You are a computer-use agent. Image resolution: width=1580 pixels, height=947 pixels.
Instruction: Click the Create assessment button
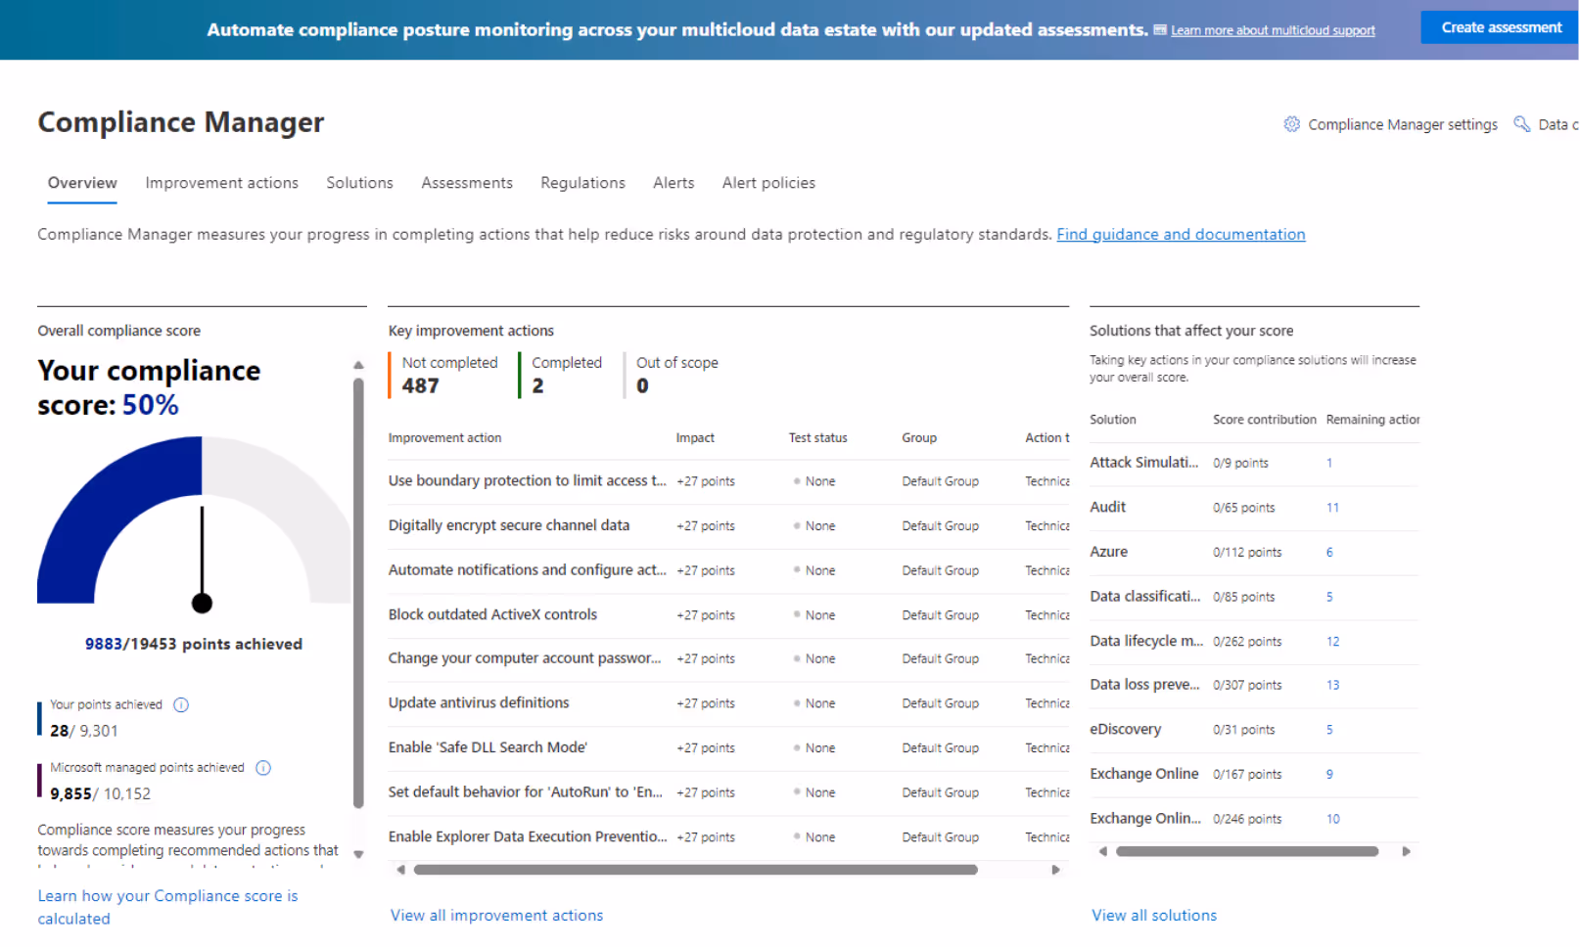point(1500,27)
